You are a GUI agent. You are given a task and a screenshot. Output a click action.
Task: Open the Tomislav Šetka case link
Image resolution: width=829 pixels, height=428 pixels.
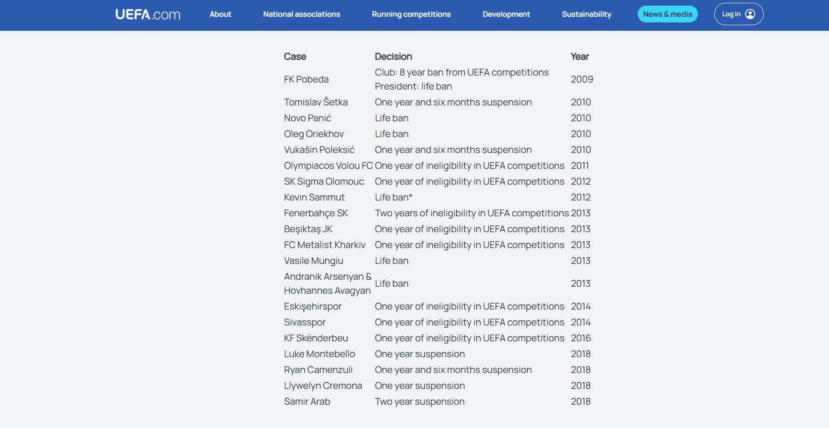(x=316, y=102)
